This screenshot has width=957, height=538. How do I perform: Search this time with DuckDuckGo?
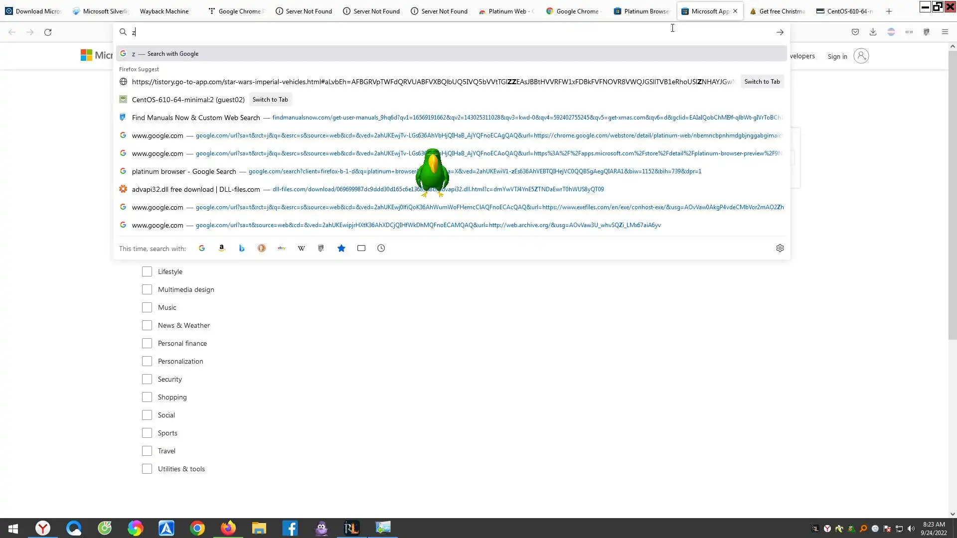tap(262, 248)
